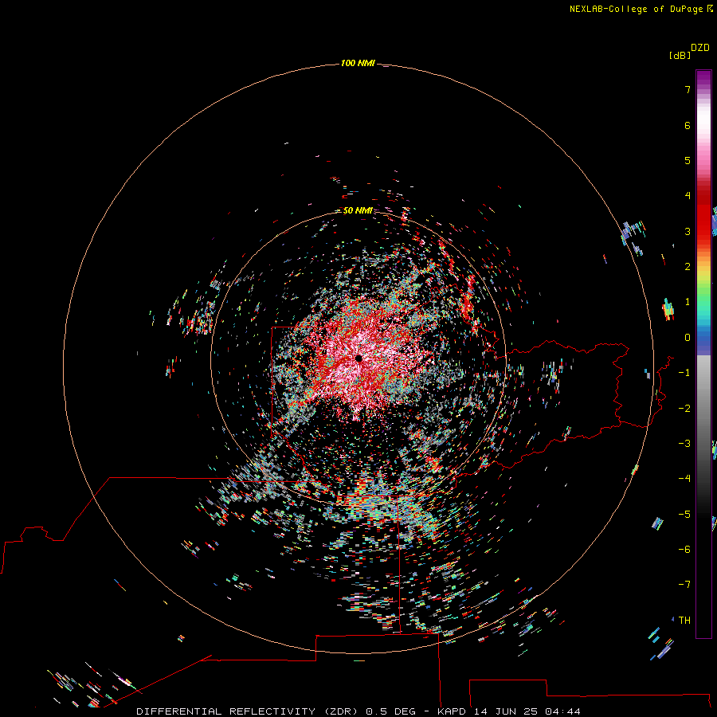This screenshot has height=717, width=717.
Task: Click the DZD color scale title
Action: coord(700,48)
